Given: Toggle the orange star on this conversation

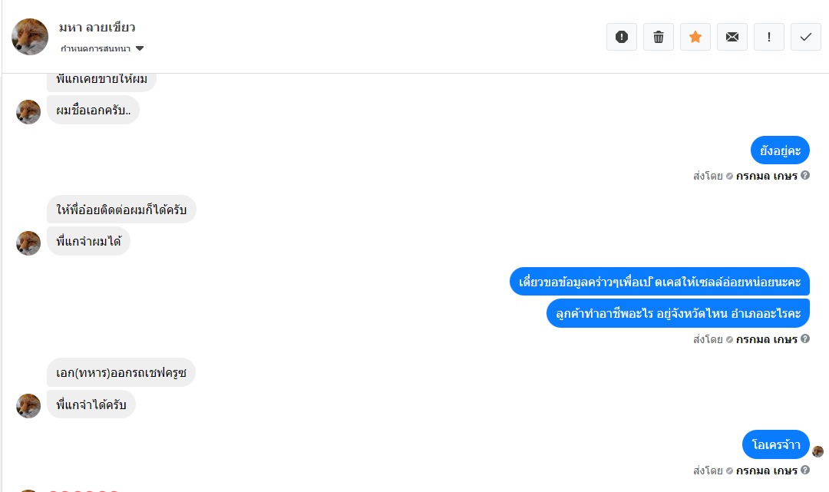Looking at the screenshot, I should (x=695, y=37).
